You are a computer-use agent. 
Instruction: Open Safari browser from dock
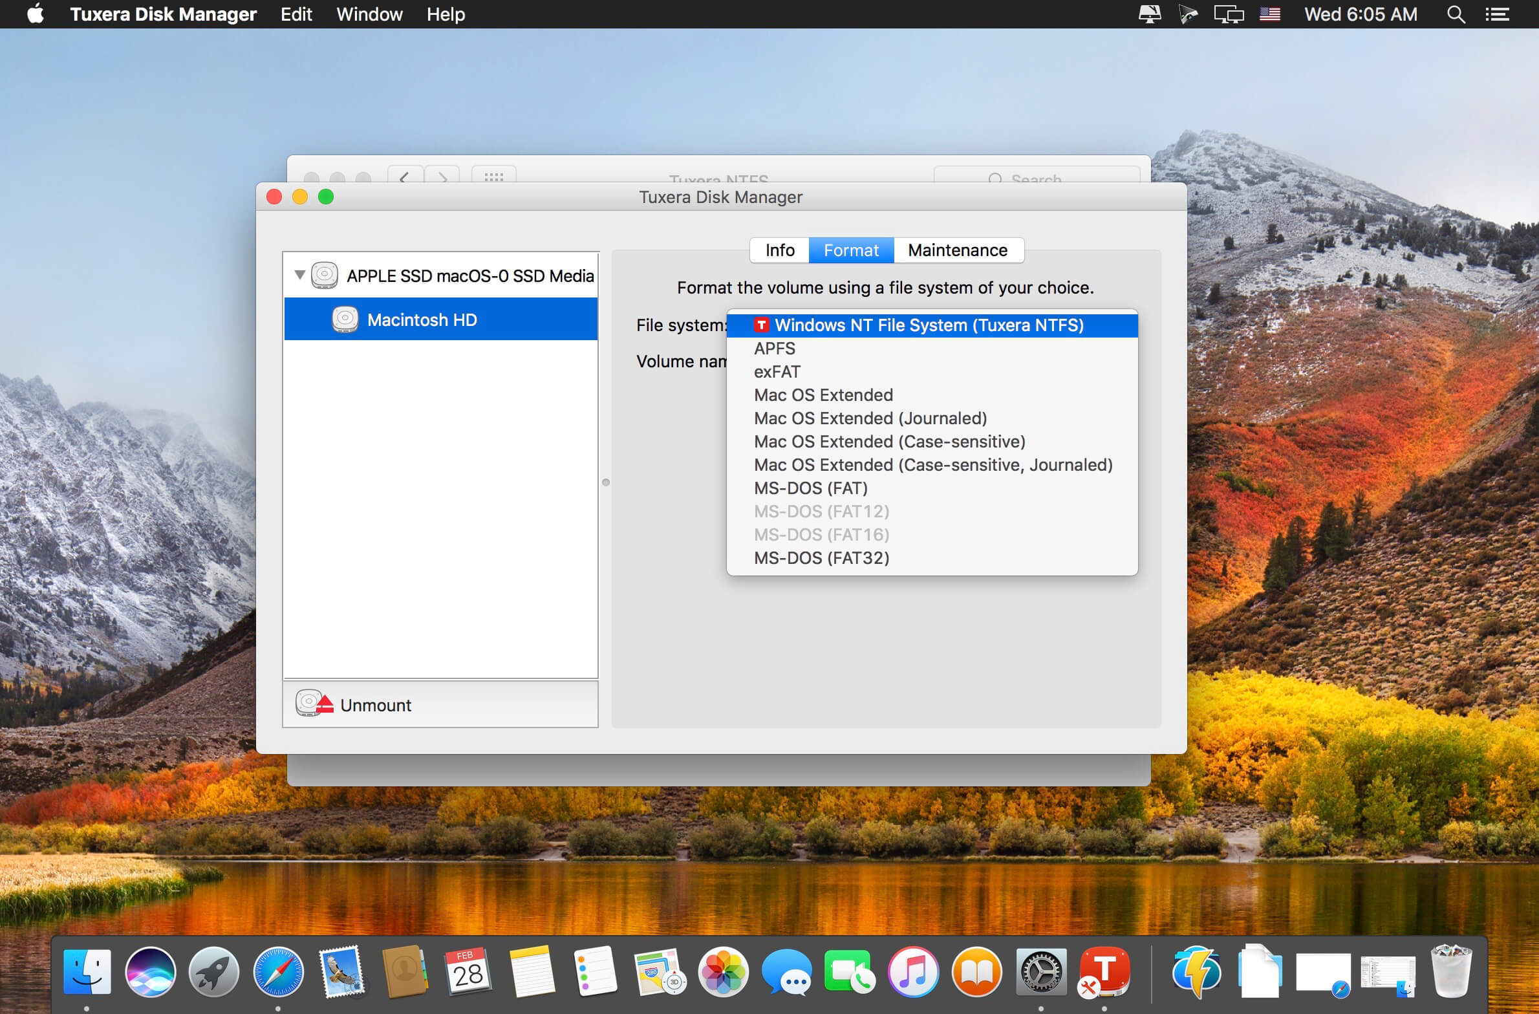tap(278, 969)
